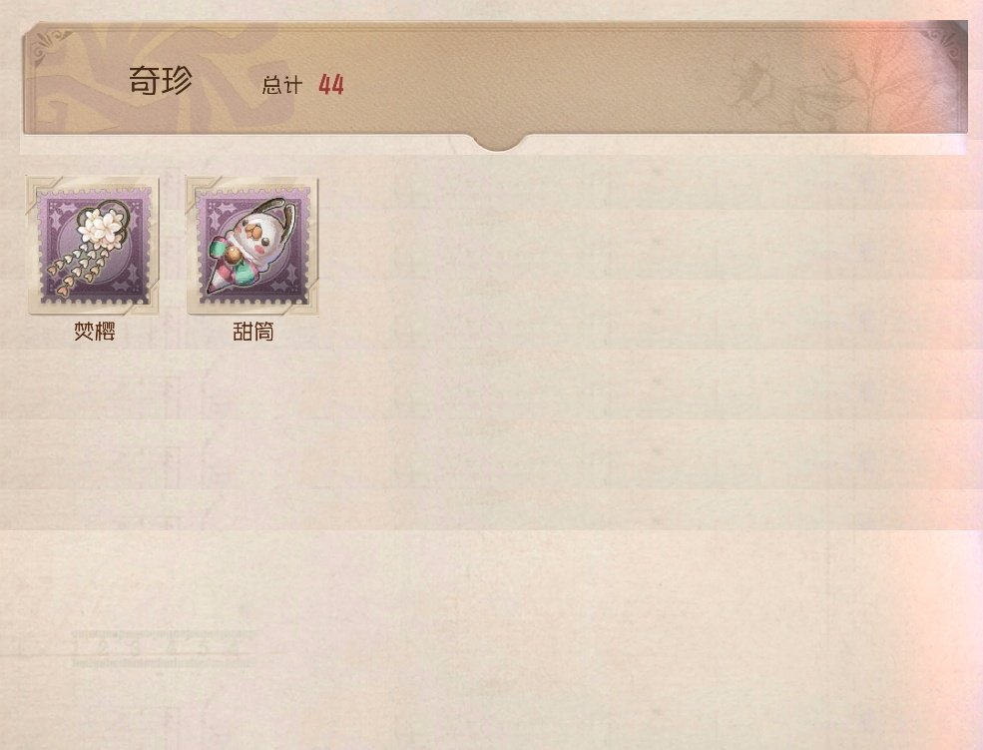Click the 总计 label

tap(282, 85)
